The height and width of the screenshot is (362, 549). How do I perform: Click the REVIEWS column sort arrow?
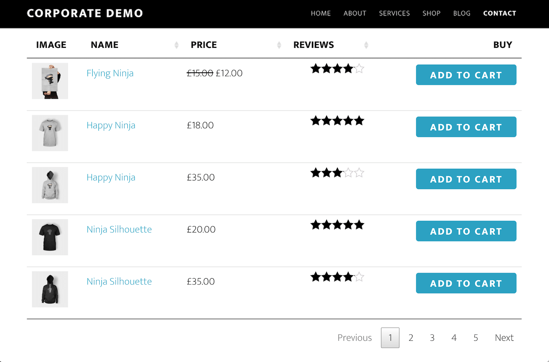point(366,45)
